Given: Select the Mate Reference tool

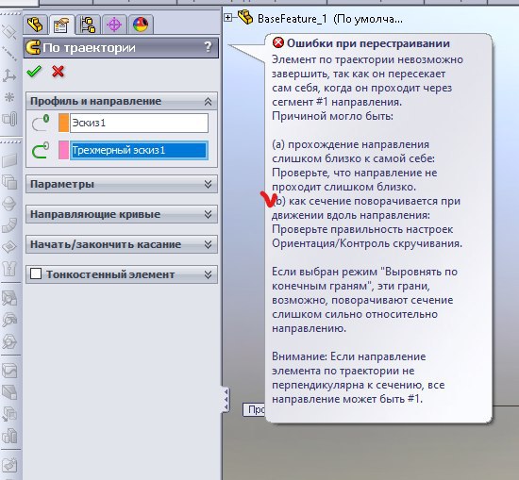Looking at the screenshot, I should pos(9,119).
